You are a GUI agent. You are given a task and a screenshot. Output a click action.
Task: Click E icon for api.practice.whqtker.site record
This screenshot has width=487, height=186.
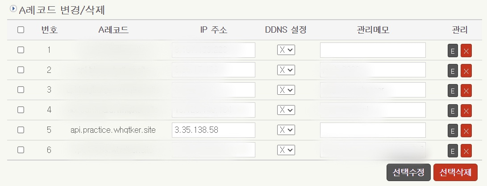click(x=453, y=131)
